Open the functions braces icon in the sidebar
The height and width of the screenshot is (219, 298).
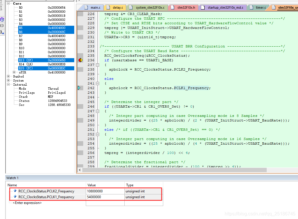click(2, 25)
